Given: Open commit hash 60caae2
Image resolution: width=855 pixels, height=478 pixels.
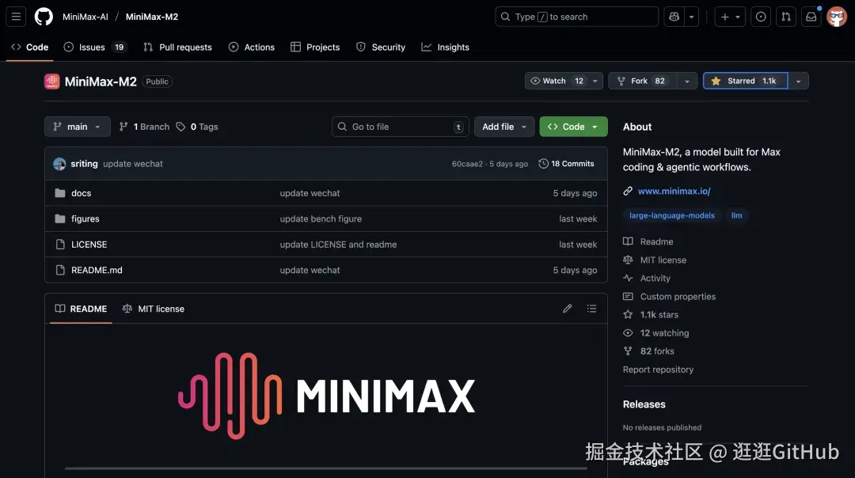Looking at the screenshot, I should (467, 164).
